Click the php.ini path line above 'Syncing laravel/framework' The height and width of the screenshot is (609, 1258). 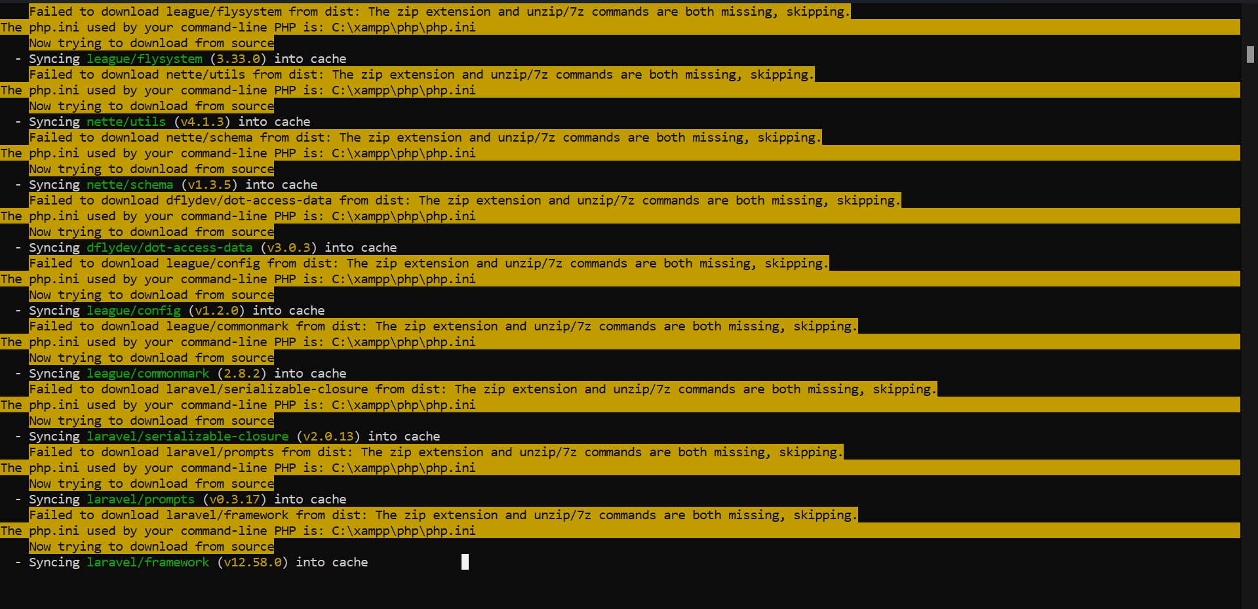[619, 531]
